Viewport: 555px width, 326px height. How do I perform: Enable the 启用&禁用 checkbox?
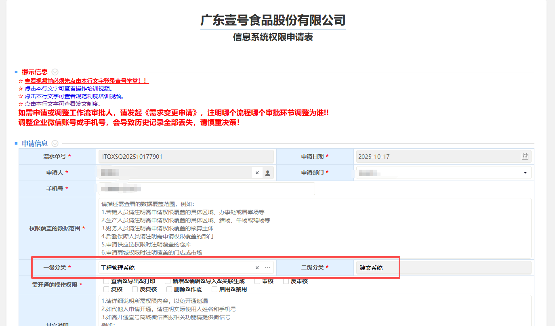(x=214, y=289)
